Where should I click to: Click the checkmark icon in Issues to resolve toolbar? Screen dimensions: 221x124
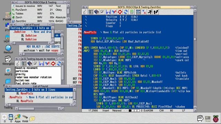(35, 63)
